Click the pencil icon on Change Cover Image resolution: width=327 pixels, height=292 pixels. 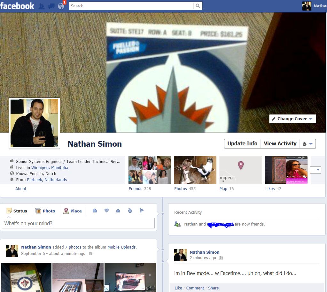coord(274,119)
